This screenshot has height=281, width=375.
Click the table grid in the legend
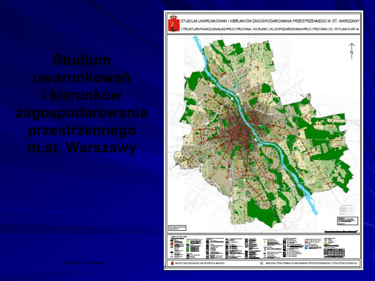point(334,252)
